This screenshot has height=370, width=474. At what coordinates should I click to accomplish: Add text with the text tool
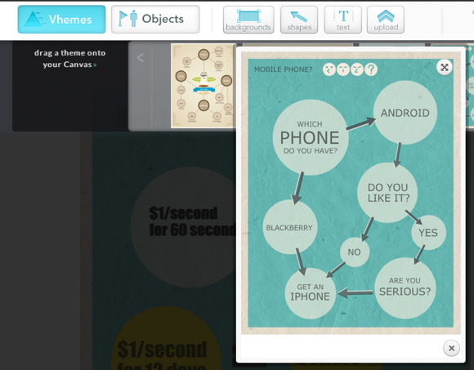[x=343, y=20]
